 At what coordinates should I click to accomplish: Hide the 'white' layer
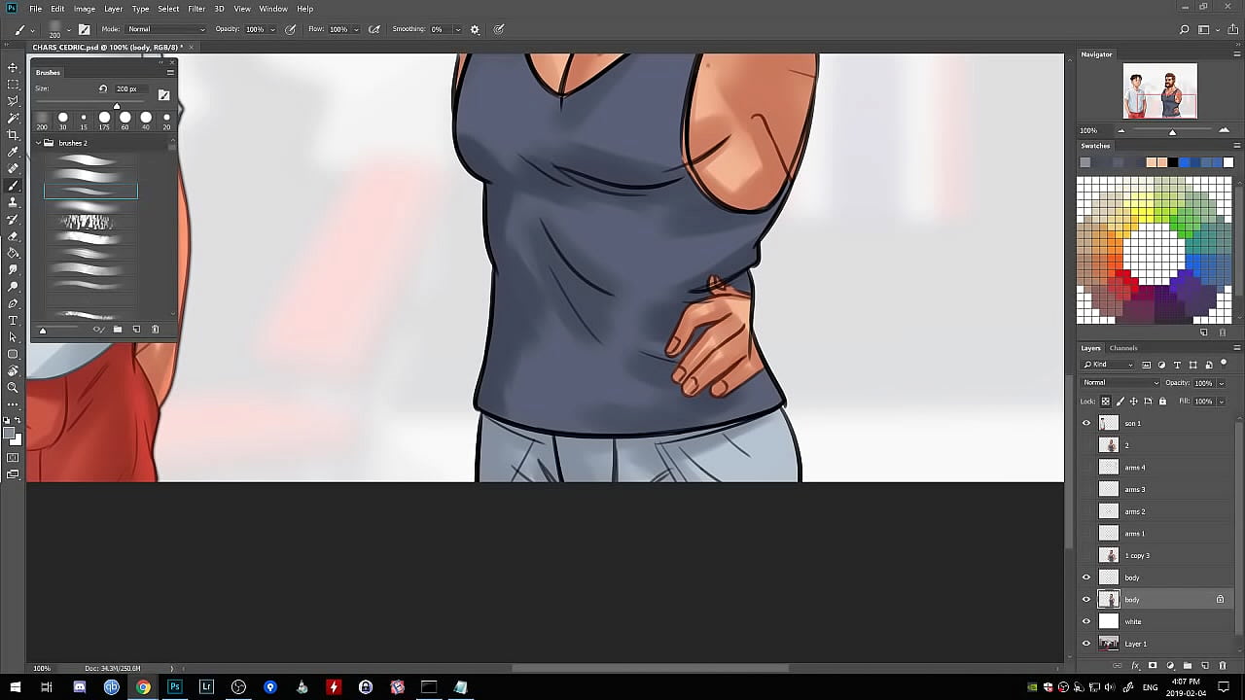pyautogui.click(x=1086, y=622)
